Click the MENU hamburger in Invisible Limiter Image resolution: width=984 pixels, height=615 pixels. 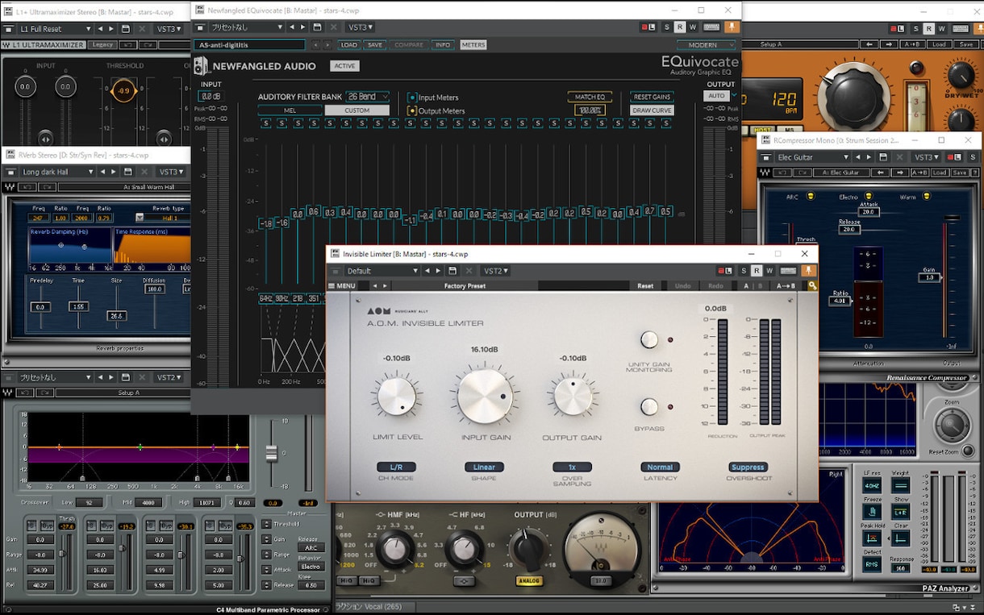click(x=341, y=285)
